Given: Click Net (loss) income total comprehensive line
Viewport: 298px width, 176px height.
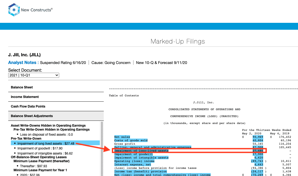Looking at the screenshot, I should click(x=162, y=175).
